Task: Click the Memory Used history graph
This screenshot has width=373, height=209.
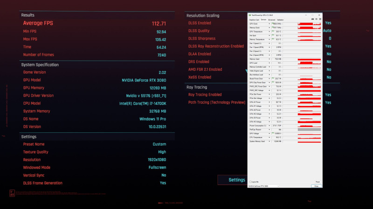Action: coord(302,59)
